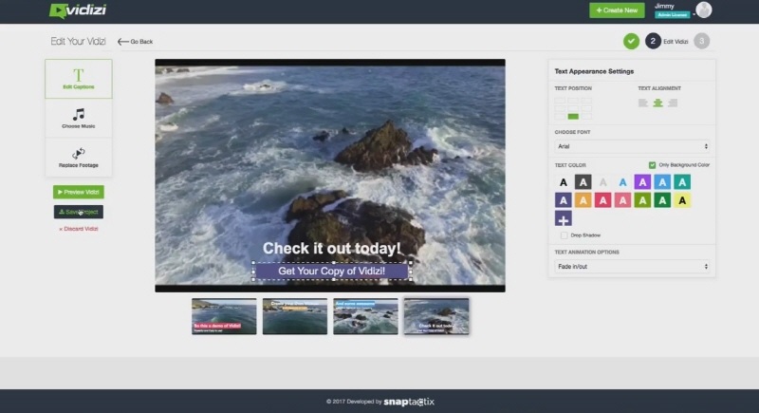
Task: Click the Admin License badge
Action: click(673, 14)
